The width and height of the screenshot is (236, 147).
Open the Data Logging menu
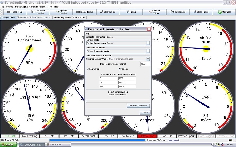[x=21, y=7]
